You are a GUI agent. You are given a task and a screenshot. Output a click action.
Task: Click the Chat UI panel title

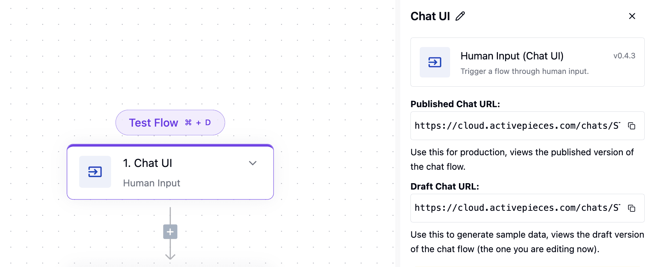(430, 16)
